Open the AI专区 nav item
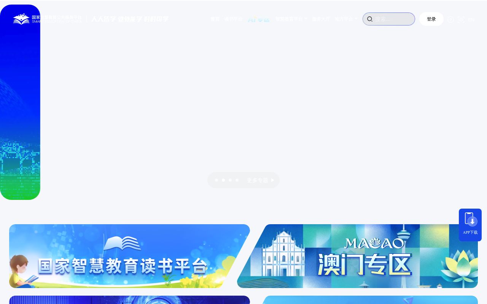 pyautogui.click(x=259, y=19)
